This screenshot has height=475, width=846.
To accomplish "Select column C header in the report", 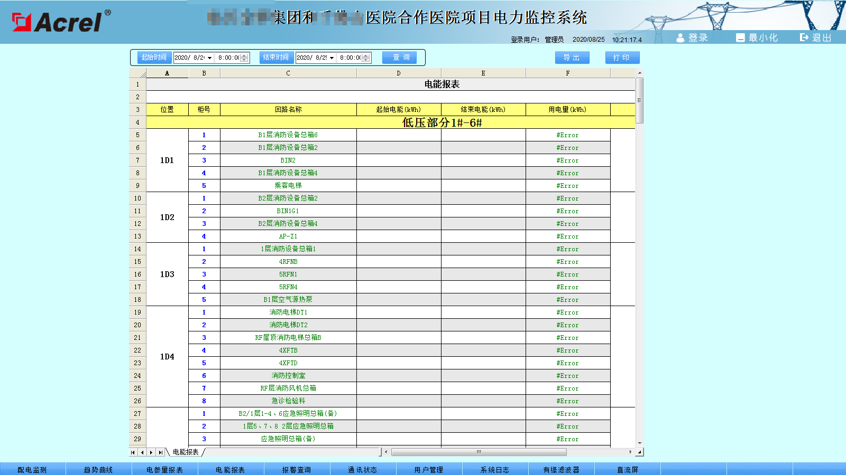I will 288,73.
